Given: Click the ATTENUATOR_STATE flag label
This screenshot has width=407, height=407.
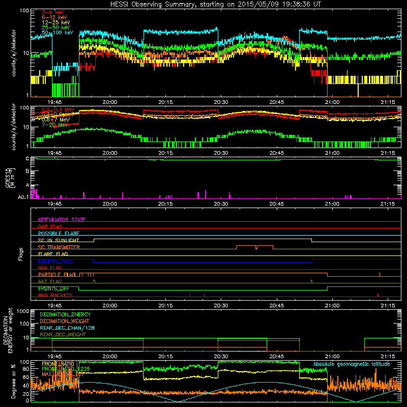Looking at the screenshot, I should coord(62,220).
